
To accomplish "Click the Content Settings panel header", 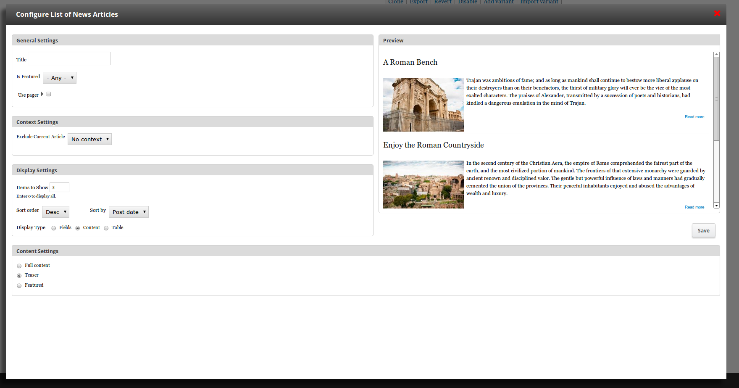I will click(x=366, y=251).
